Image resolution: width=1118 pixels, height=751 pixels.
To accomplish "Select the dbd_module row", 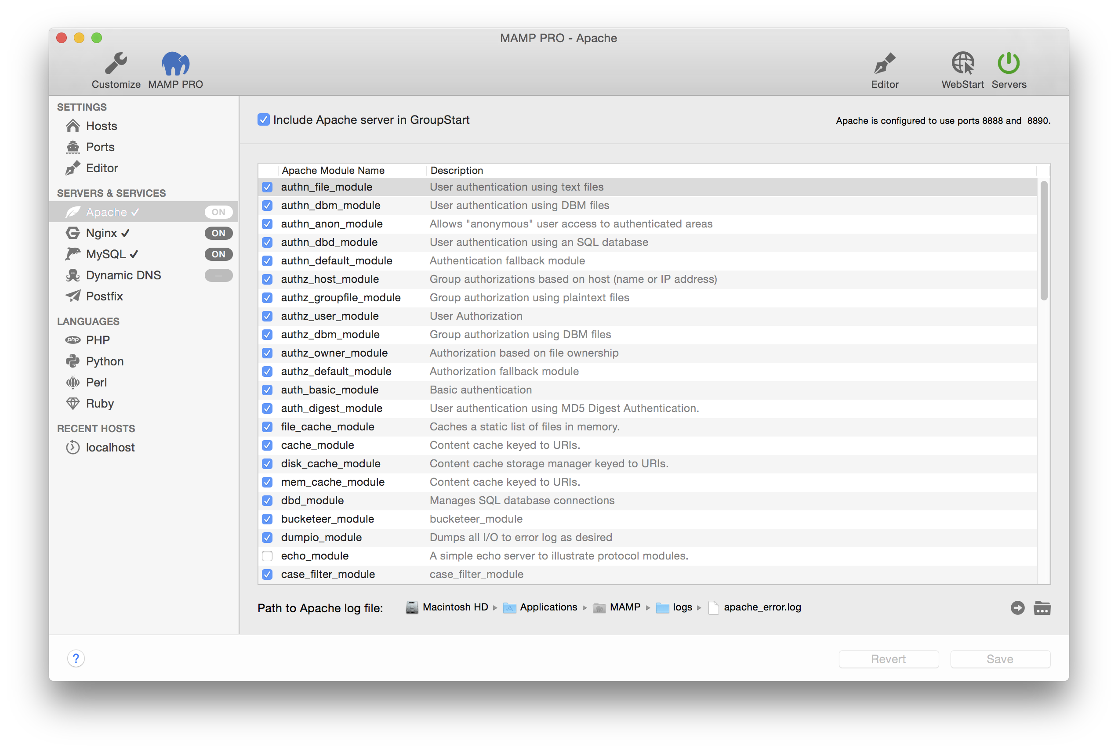I will (647, 501).
